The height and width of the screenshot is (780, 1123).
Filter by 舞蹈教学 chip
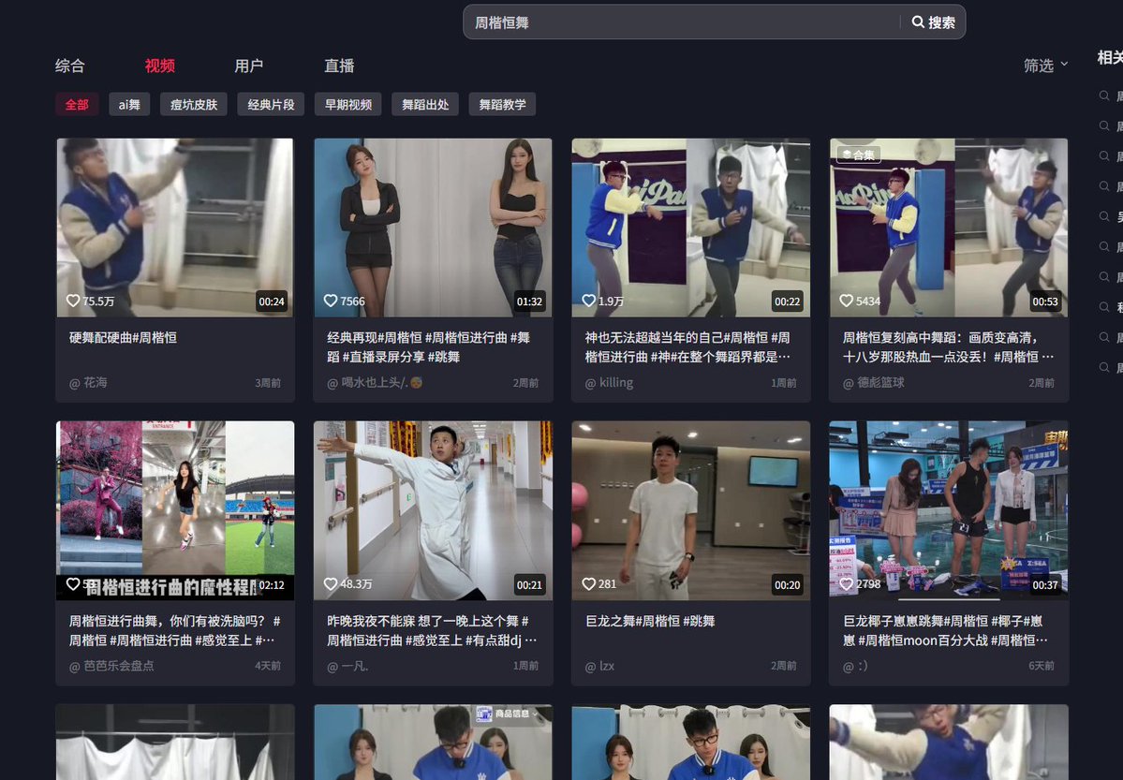pyautogui.click(x=503, y=105)
